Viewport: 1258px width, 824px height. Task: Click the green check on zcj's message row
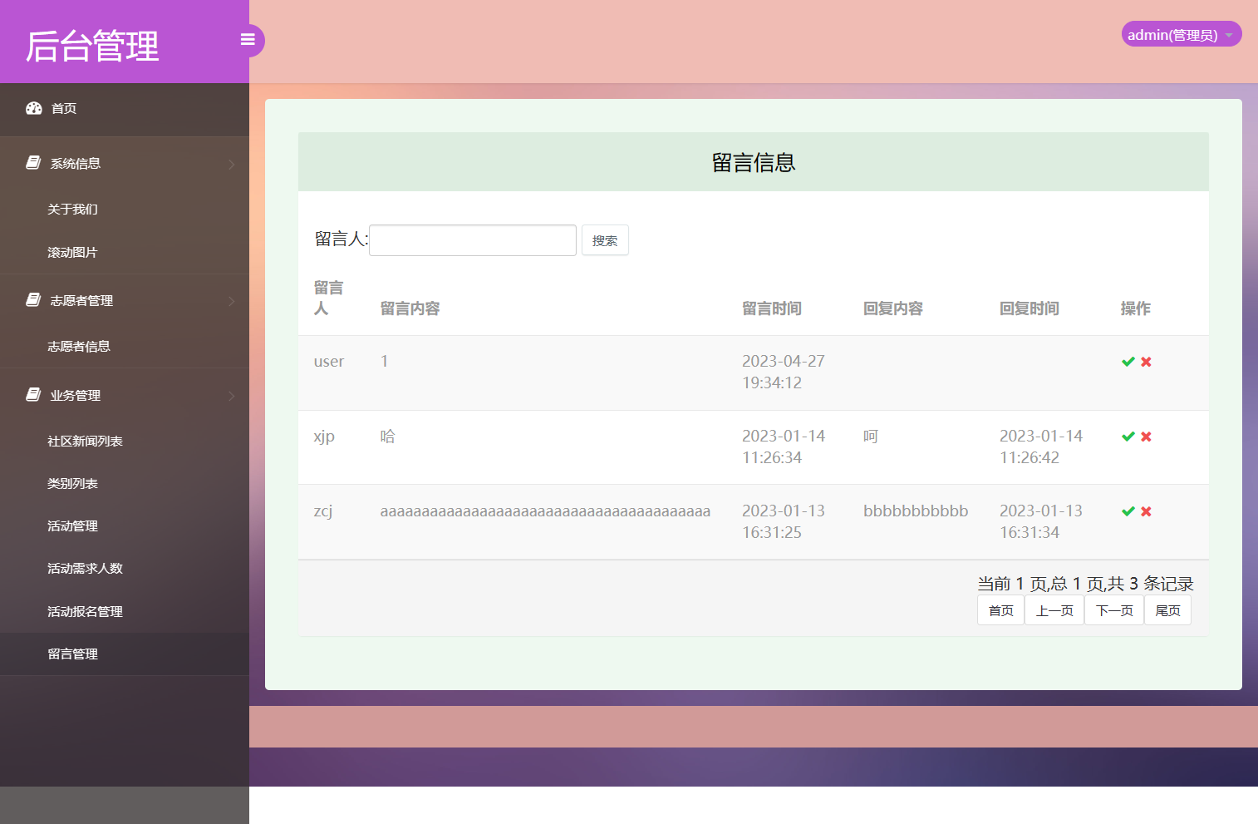tap(1127, 511)
